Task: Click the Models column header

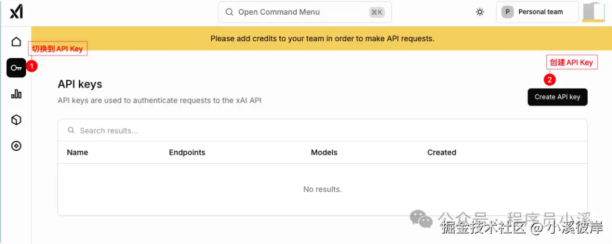Action: coord(324,152)
